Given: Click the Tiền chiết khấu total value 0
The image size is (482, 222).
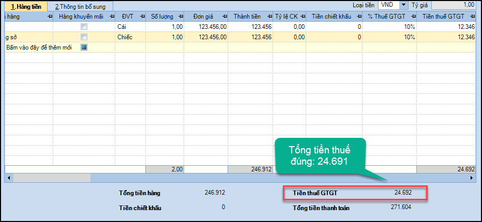Looking at the screenshot, I should click(223, 207).
